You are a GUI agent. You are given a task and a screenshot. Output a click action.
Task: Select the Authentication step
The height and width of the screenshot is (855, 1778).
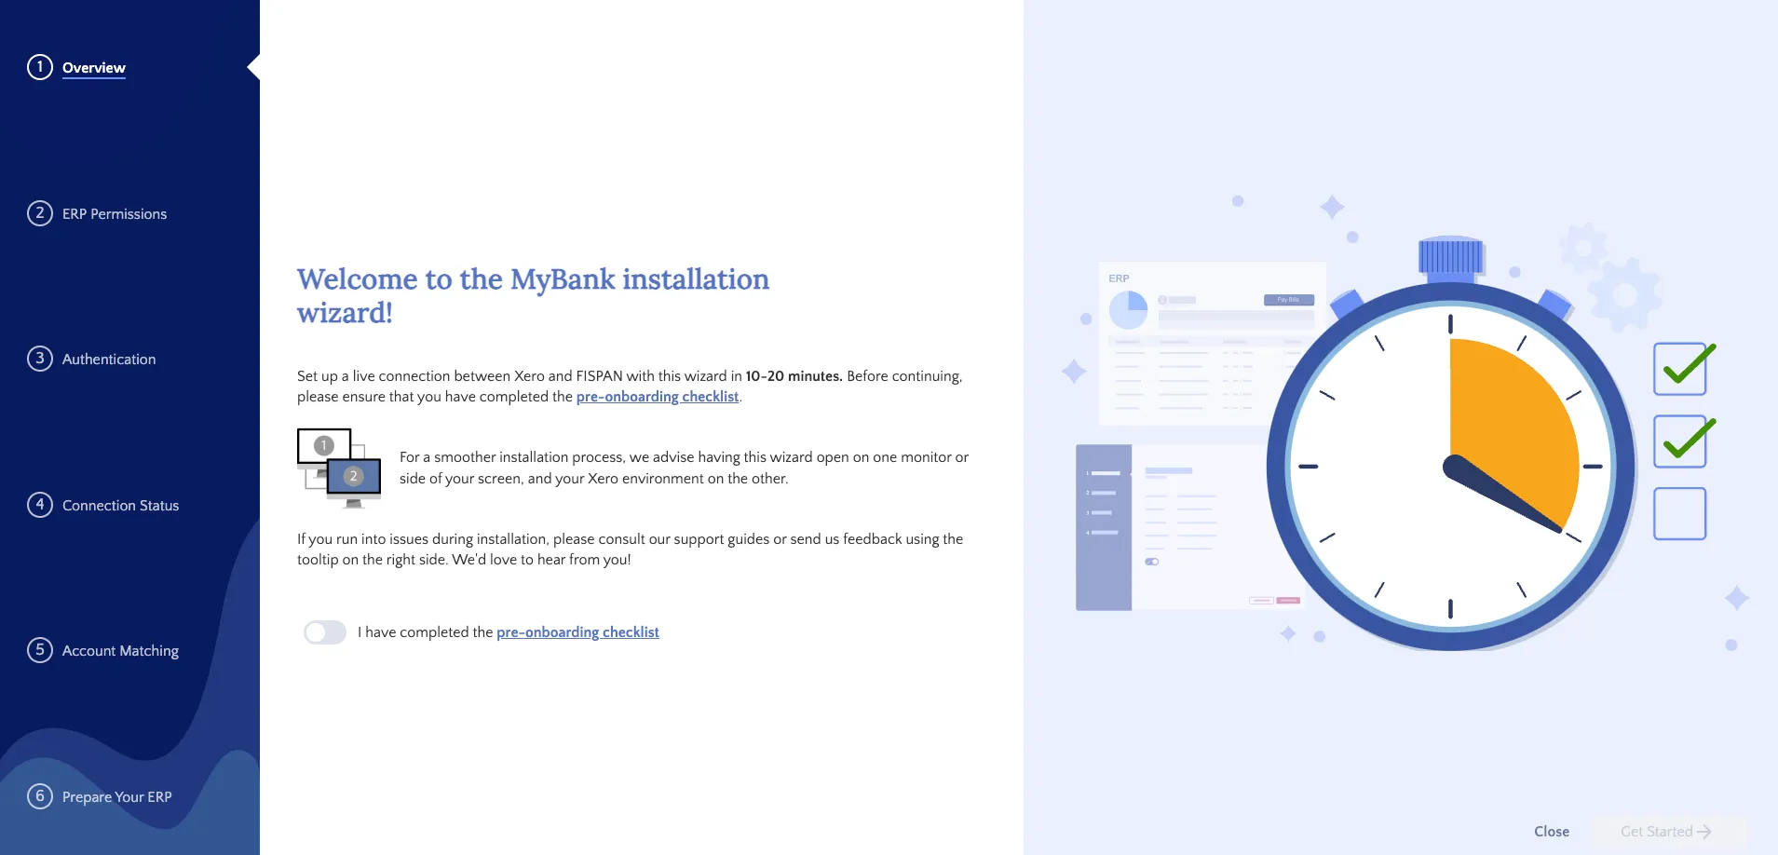(108, 360)
